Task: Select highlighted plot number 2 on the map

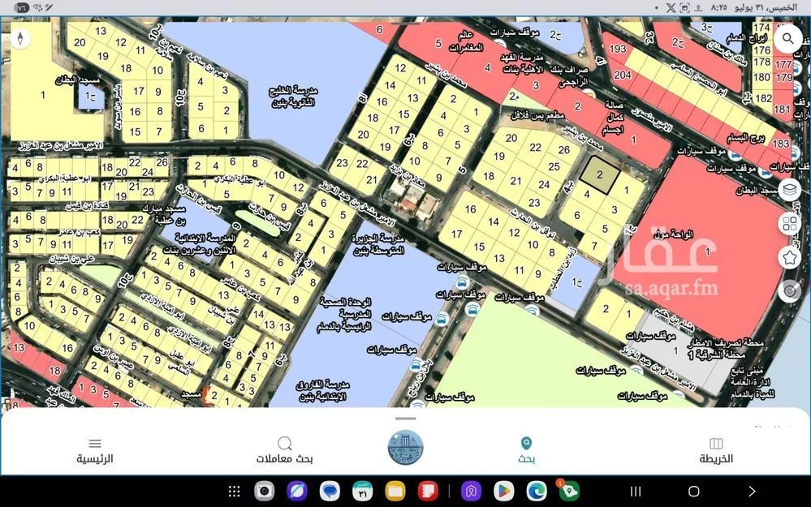Action: pyautogui.click(x=600, y=176)
